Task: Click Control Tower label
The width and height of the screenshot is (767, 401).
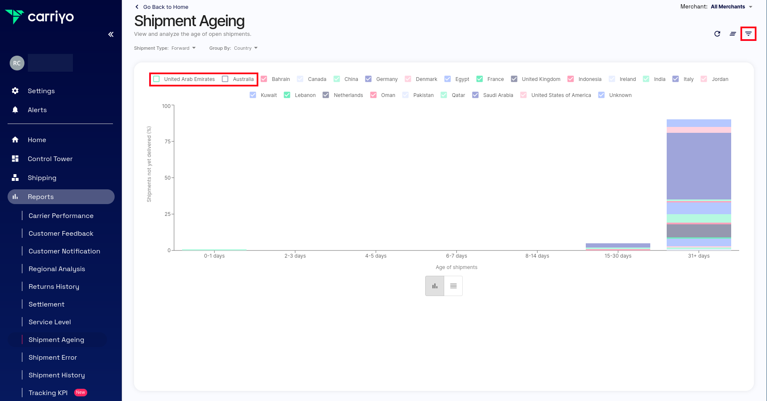Action: (x=50, y=159)
